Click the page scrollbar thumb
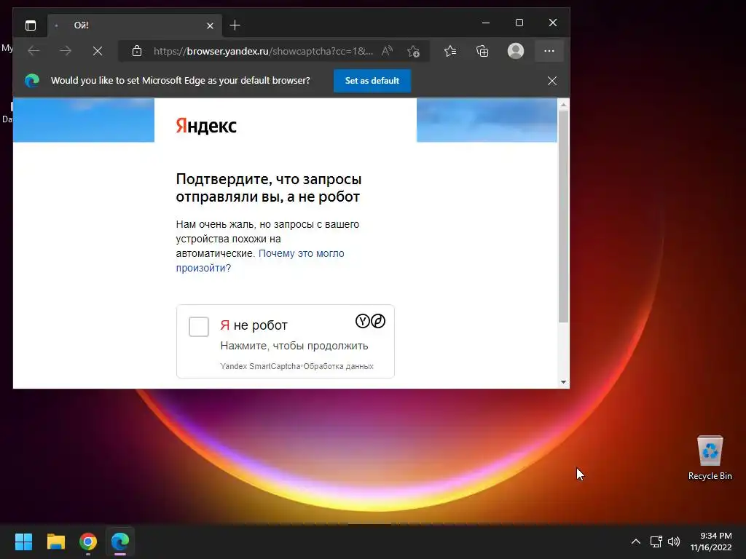 point(563,216)
